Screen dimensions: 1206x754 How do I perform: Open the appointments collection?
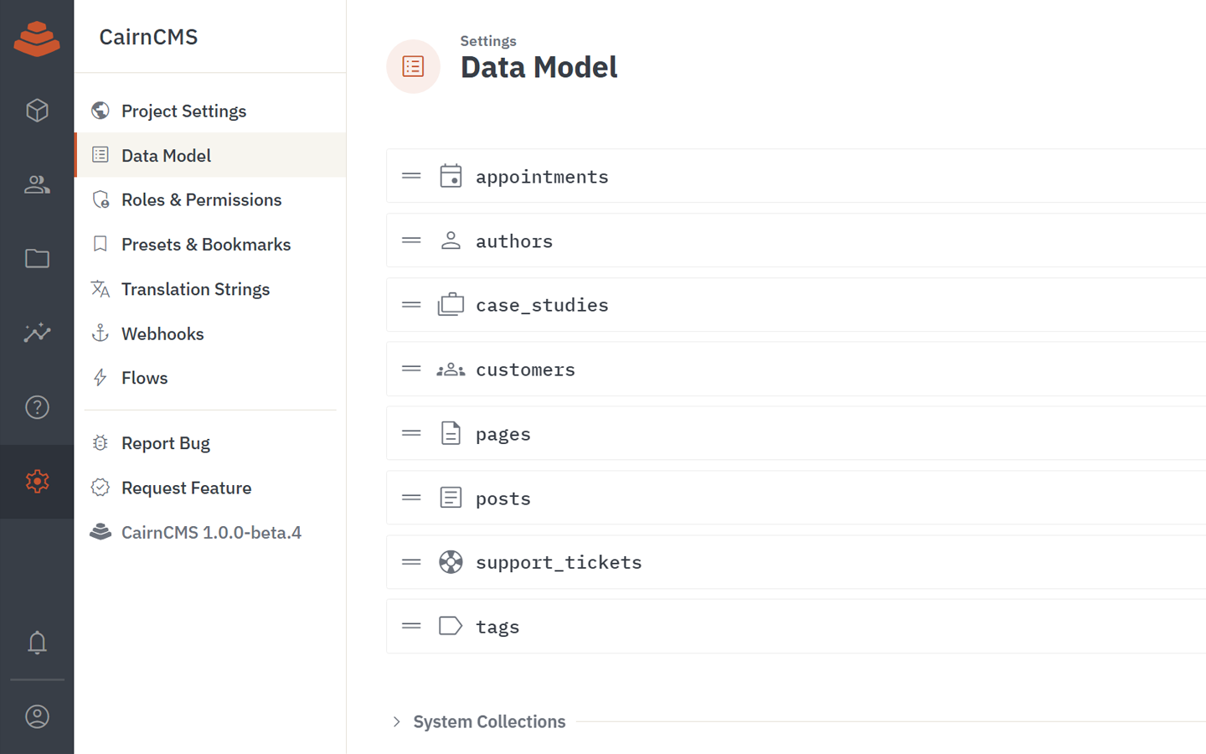[x=796, y=176]
